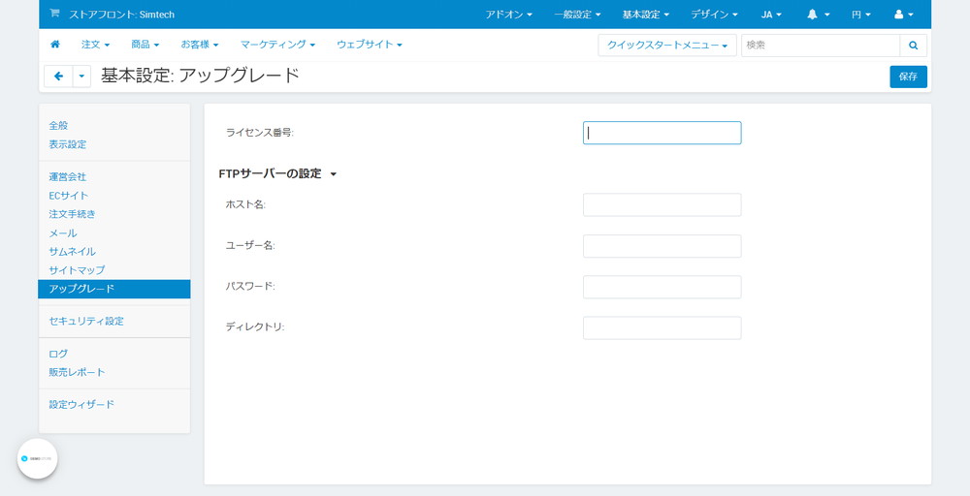970x496 pixels.
Task: Click the ライセンス番号 label
Action: pos(259,132)
